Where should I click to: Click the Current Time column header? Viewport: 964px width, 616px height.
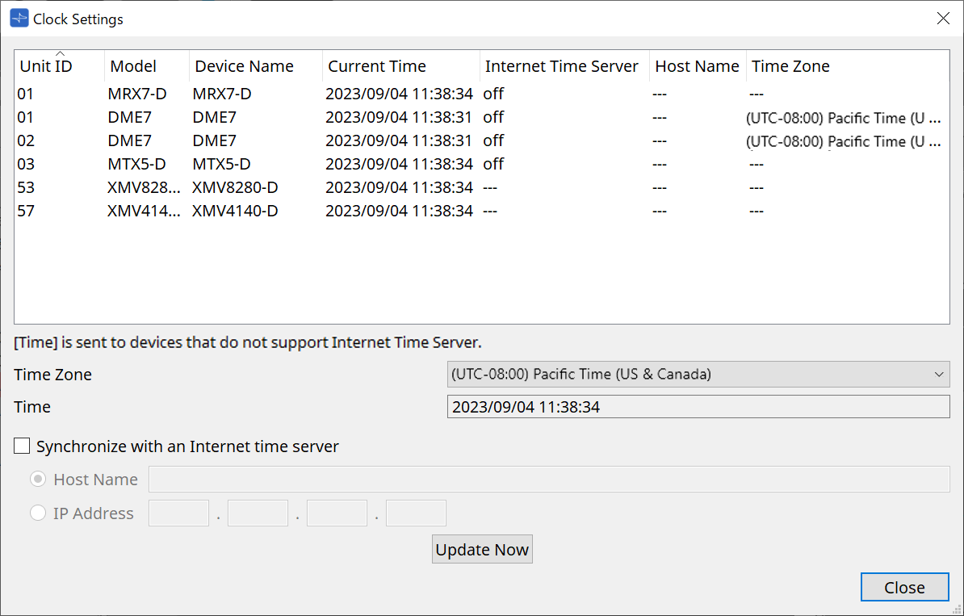pyautogui.click(x=376, y=66)
